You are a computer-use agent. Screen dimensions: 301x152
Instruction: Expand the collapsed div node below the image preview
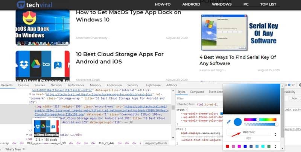point(27,135)
